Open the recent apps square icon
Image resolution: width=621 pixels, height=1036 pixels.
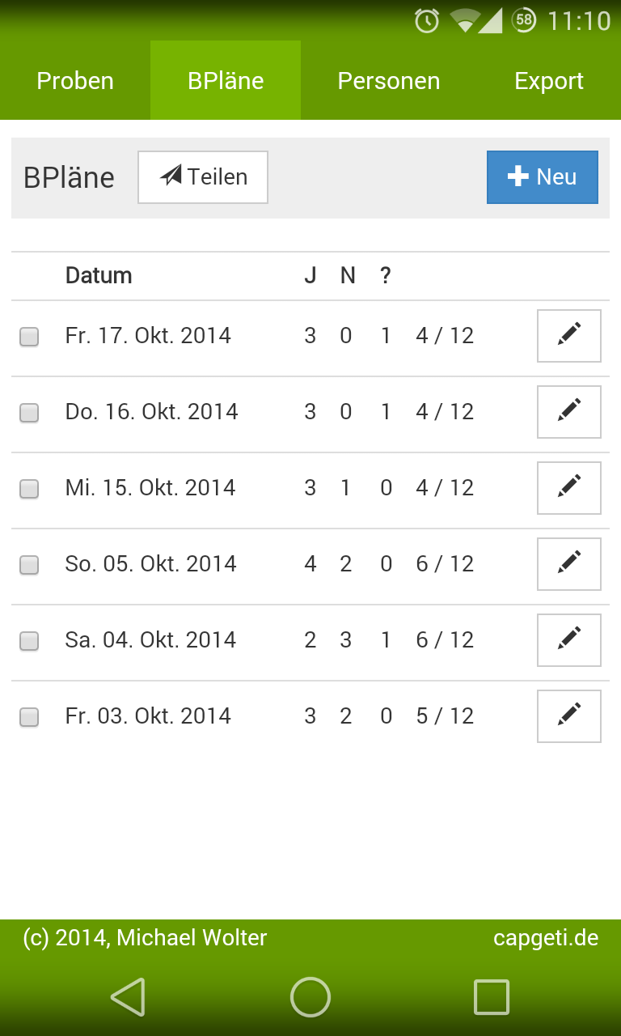492,996
